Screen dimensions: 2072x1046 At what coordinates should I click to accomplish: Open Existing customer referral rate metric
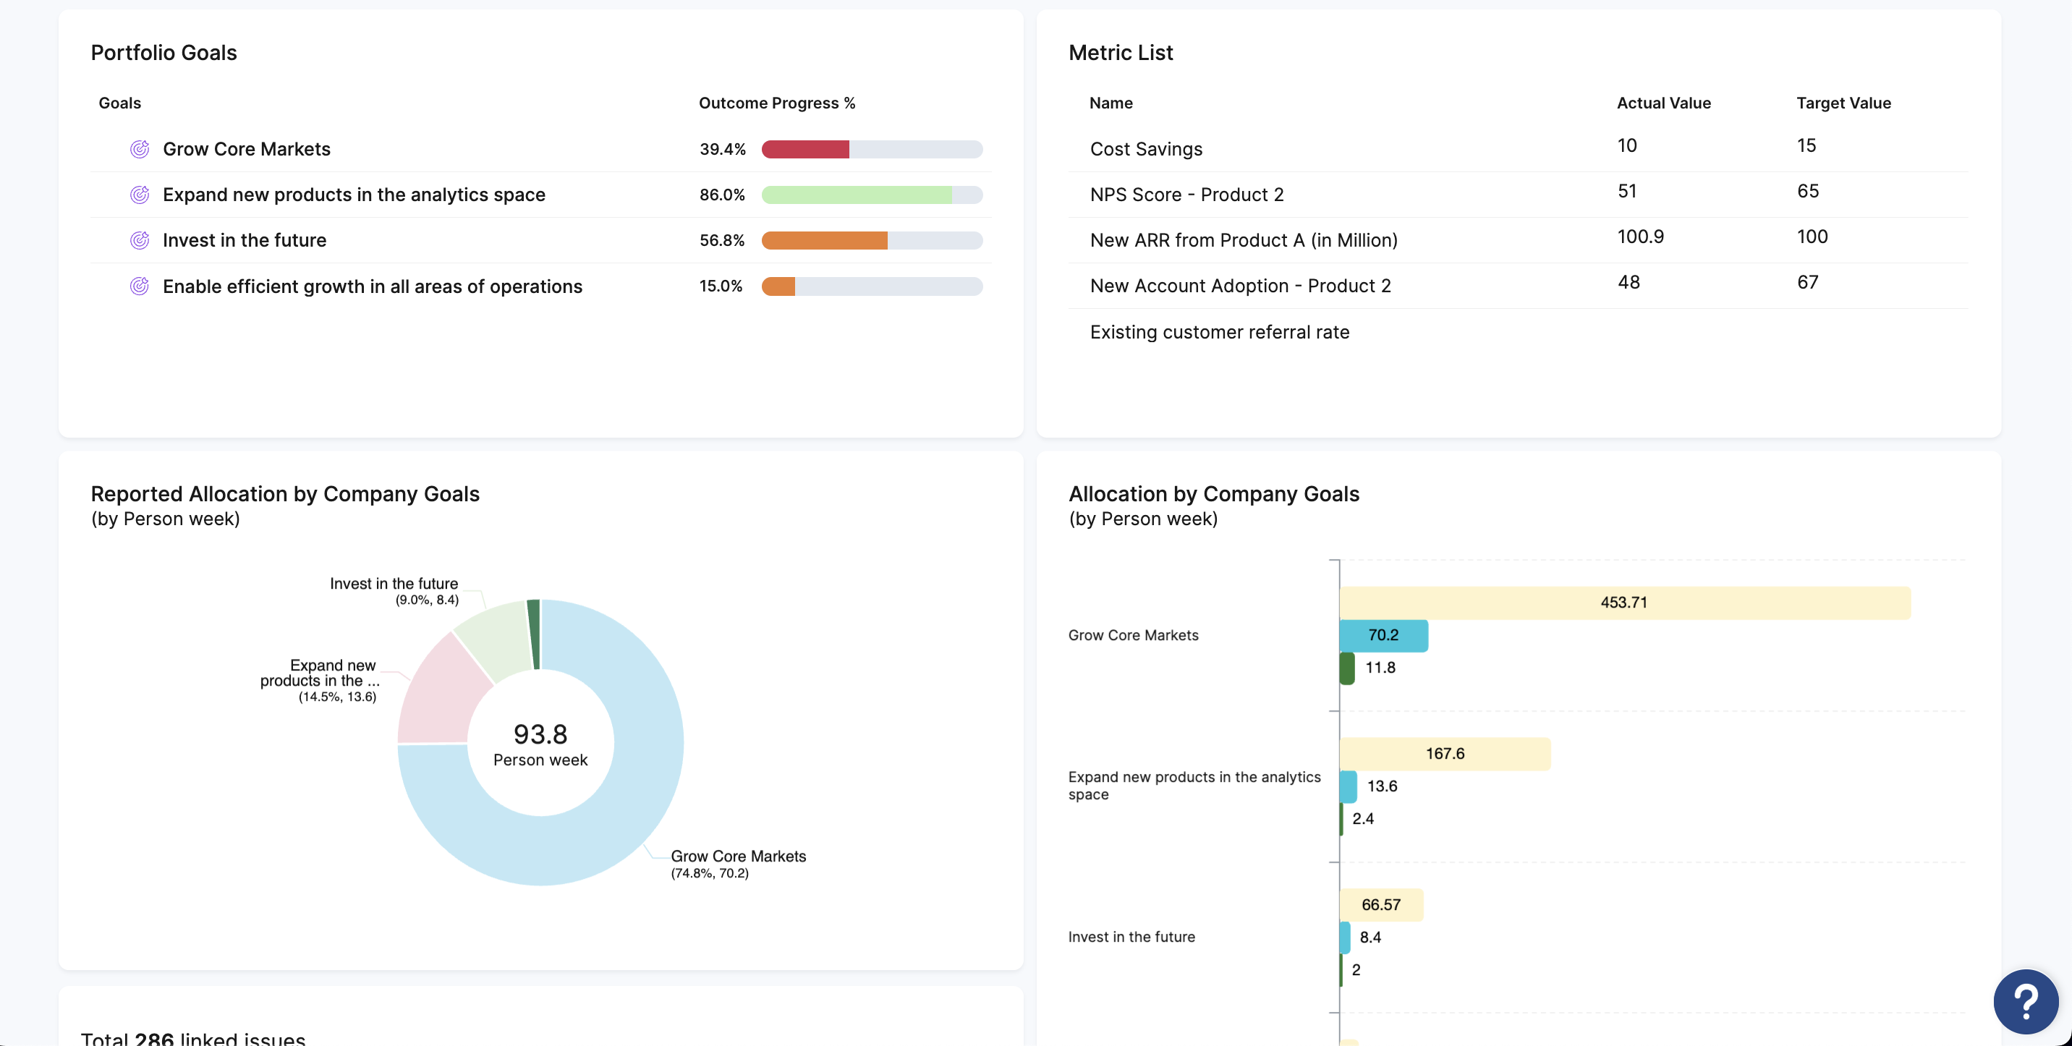point(1219,332)
